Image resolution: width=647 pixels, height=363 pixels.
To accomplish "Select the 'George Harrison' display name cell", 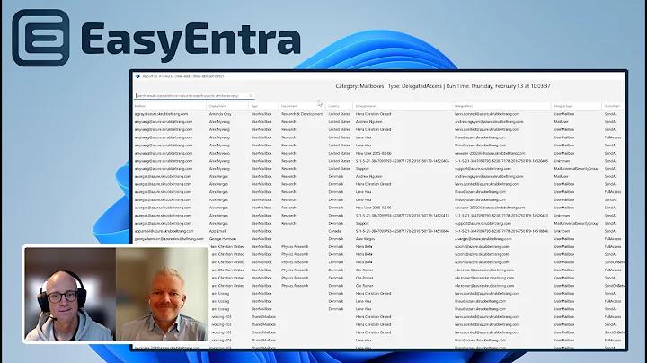I will tap(223, 239).
